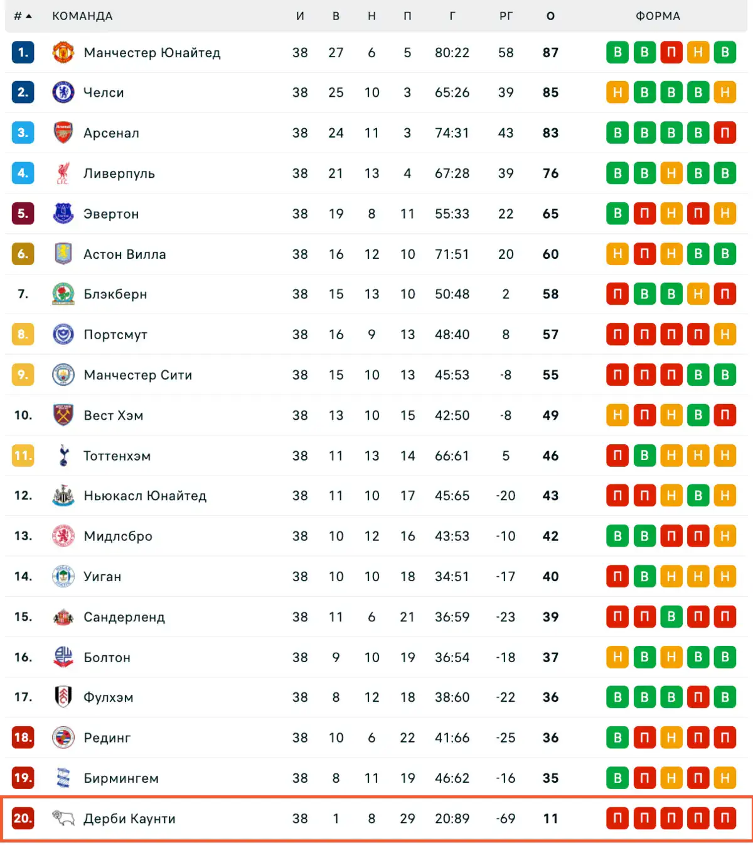The width and height of the screenshot is (753, 845).
Task: Click position badge 20 for Дерби Каунти
Action: pos(23,818)
